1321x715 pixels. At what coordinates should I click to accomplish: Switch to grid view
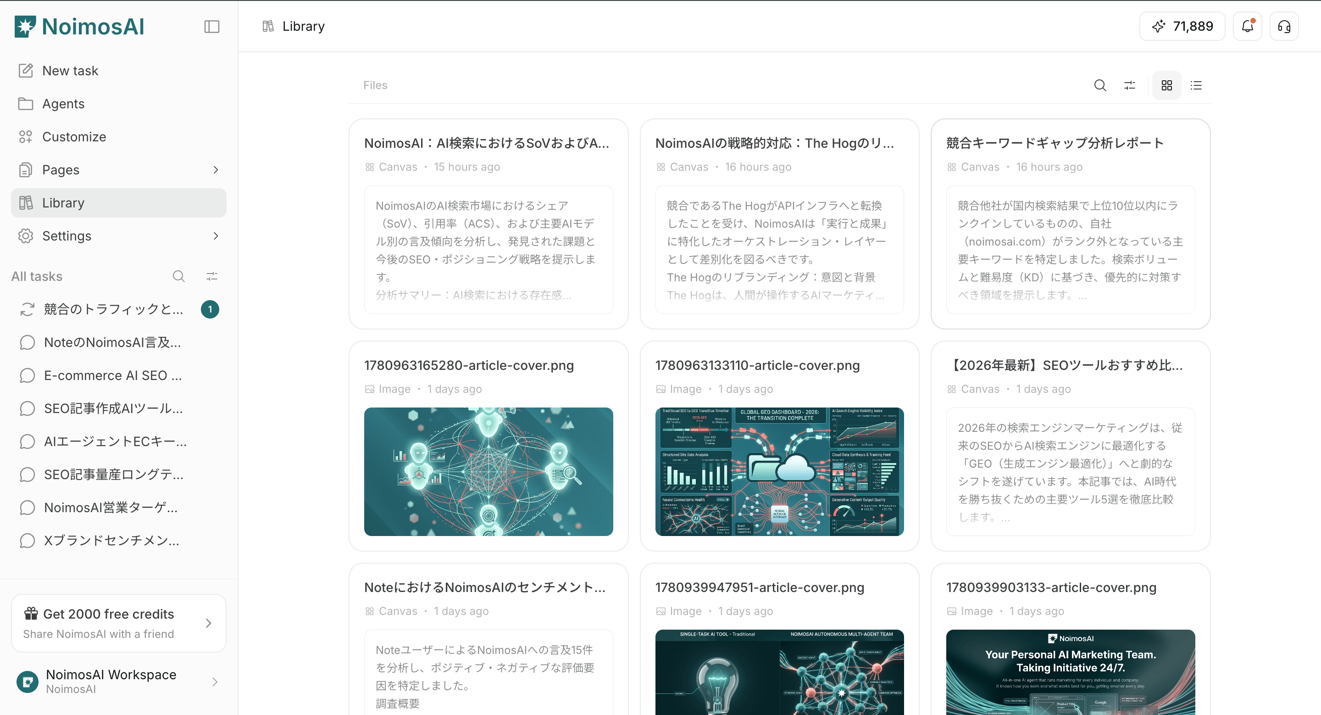[1166, 85]
